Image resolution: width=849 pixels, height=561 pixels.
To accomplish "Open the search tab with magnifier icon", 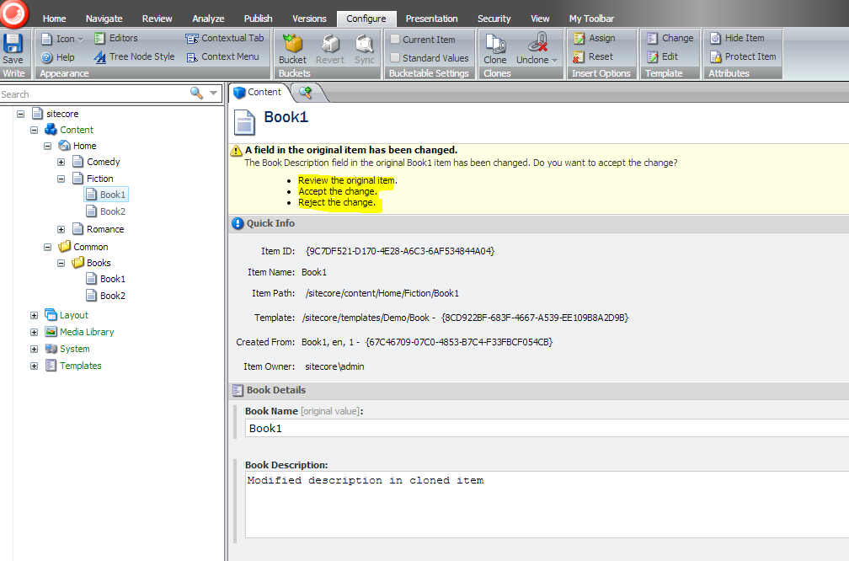I will pyautogui.click(x=306, y=92).
